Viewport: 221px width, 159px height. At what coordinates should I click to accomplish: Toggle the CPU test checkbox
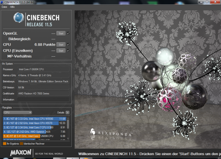tap(68, 45)
